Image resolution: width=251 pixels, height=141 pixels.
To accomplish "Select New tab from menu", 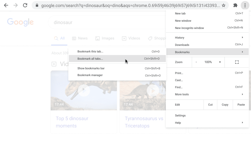I will (208, 14).
